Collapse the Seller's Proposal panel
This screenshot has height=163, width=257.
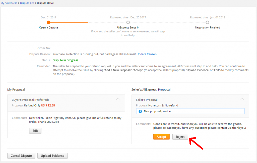[x=242, y=99]
